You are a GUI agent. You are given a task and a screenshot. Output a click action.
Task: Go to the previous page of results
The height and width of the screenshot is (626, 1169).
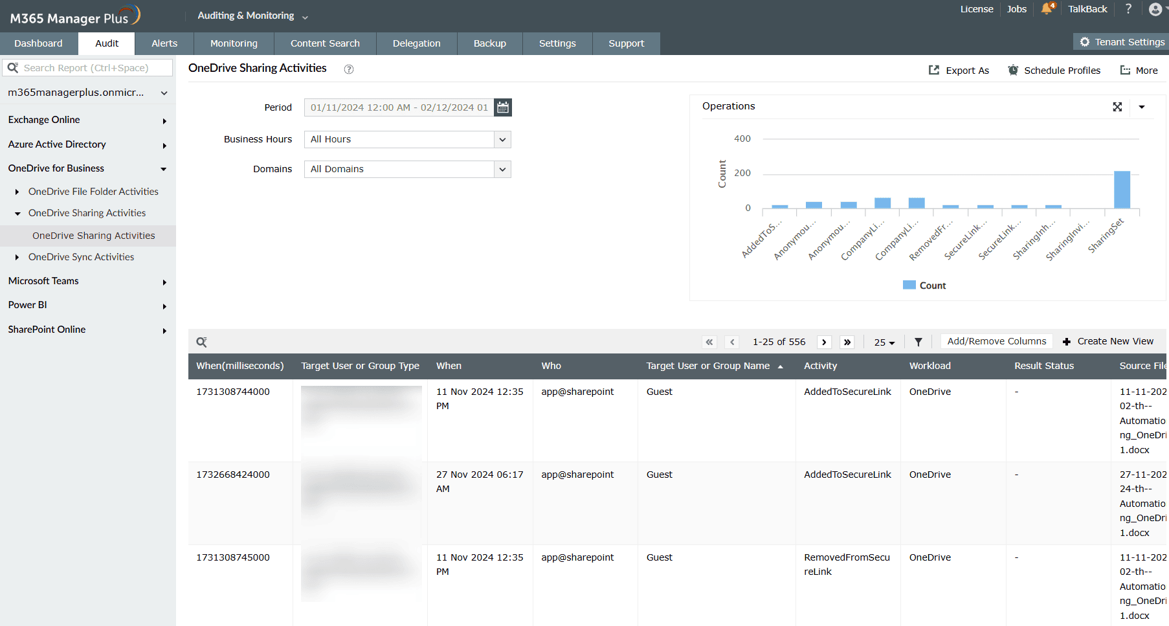point(732,342)
